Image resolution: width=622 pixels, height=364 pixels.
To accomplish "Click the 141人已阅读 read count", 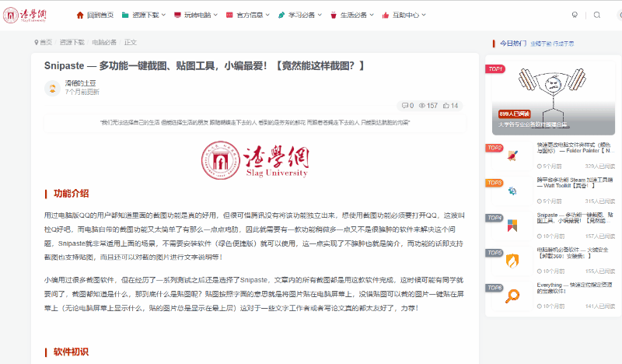I will click(599, 306).
